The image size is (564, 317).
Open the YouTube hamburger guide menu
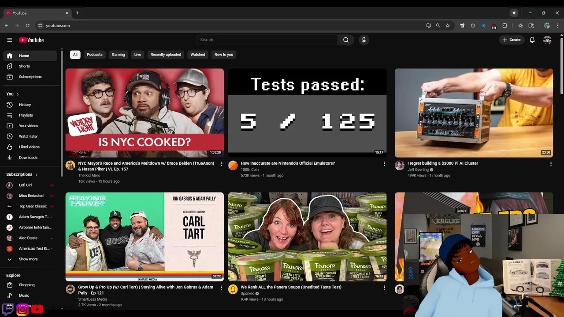point(9,40)
